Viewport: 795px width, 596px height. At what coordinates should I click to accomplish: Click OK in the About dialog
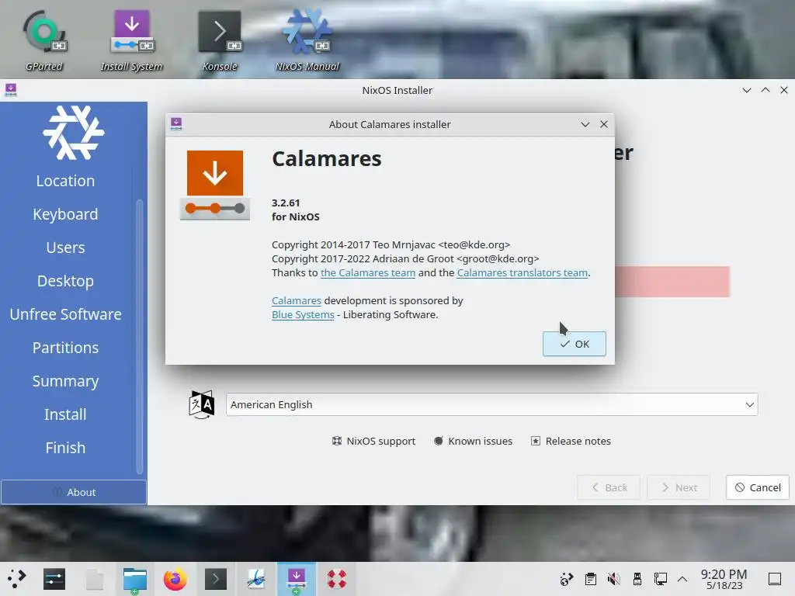[575, 344]
